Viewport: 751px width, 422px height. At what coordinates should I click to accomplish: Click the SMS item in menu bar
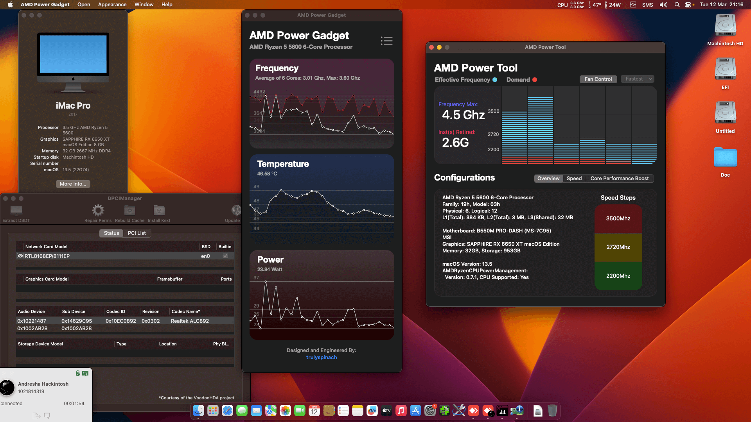point(648,5)
